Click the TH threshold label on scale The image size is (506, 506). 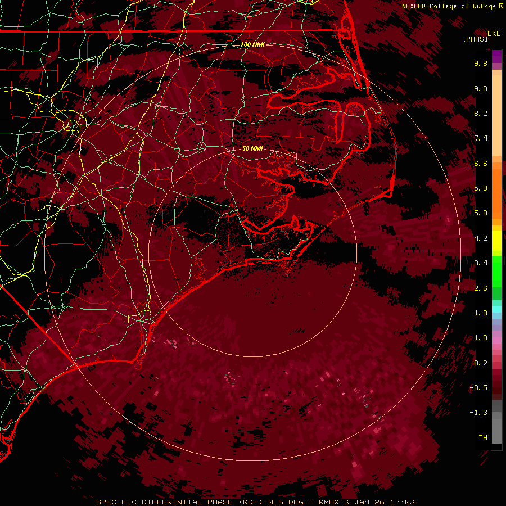coord(483,438)
